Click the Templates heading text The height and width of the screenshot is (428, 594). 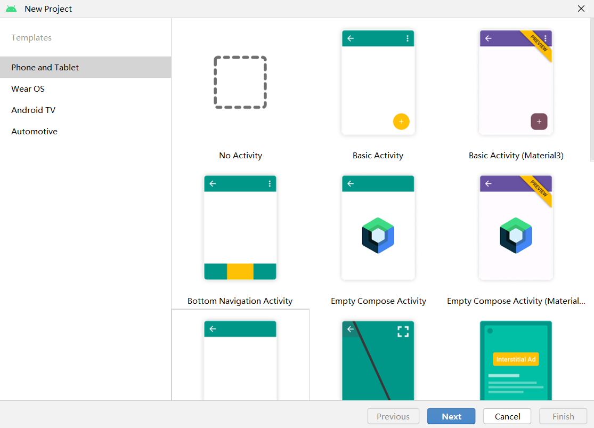(31, 37)
